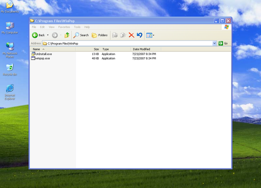The height and width of the screenshot is (188, 261).
Task: Sort files by Name column header
Action: [53, 49]
